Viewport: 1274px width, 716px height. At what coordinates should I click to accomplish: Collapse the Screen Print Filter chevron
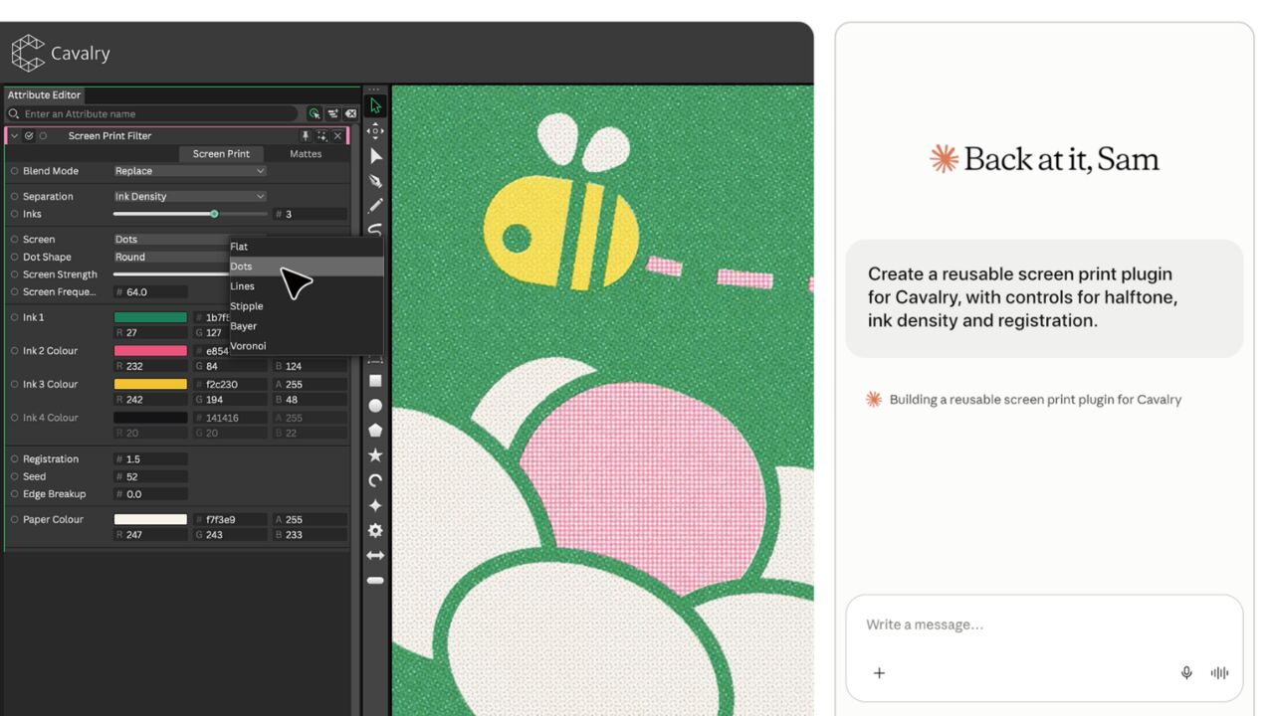(x=14, y=136)
